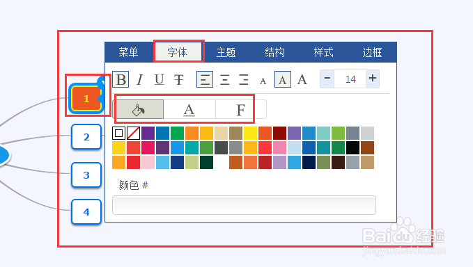Switch to the 结构 tab
Viewport: 473px width, 267px height.
coord(274,52)
